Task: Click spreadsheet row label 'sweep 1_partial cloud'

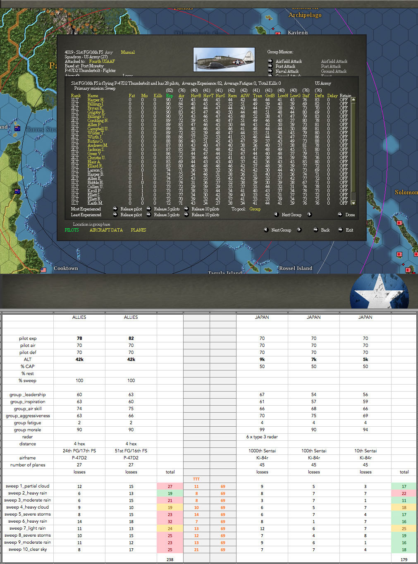Action: pos(27,486)
